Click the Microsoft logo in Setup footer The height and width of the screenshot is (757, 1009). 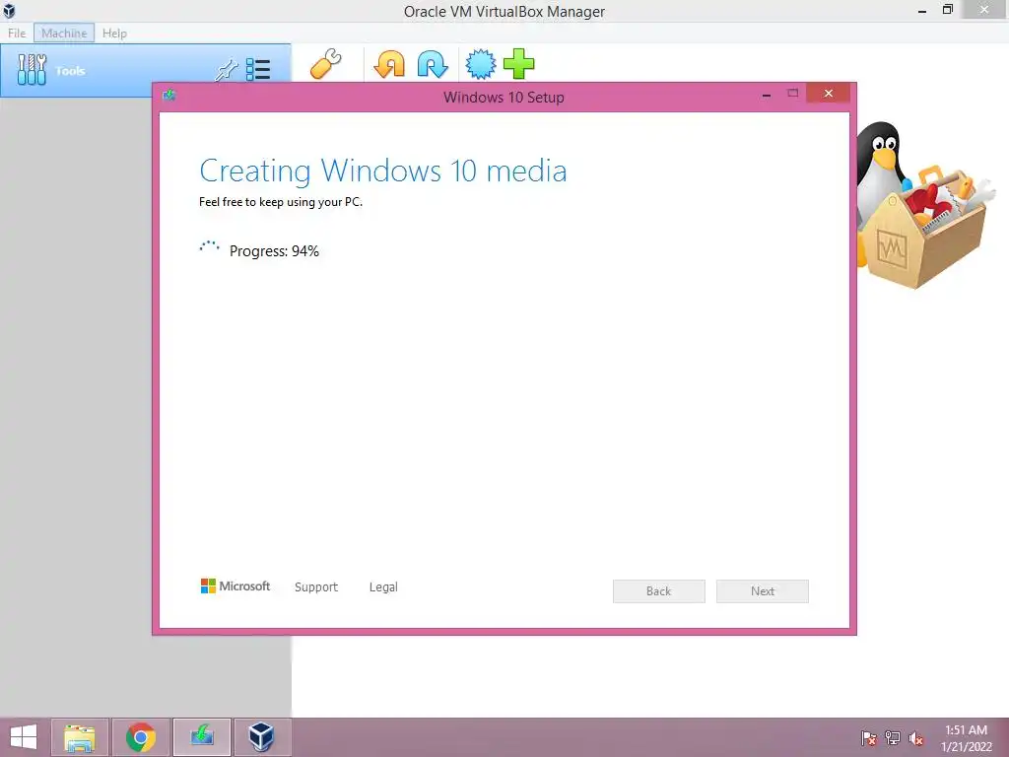tap(235, 585)
